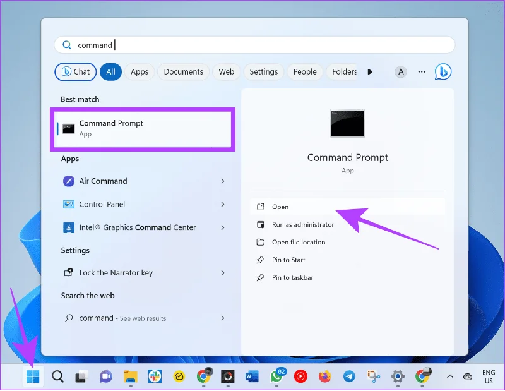Open the yellow Basecamp taskbar icon
Viewport: 505px width, 391px height.
tap(179, 376)
